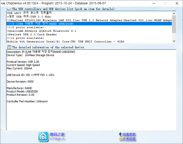Minimize the ChipGenius window
The height and width of the screenshot is (144, 183).
[154, 3]
